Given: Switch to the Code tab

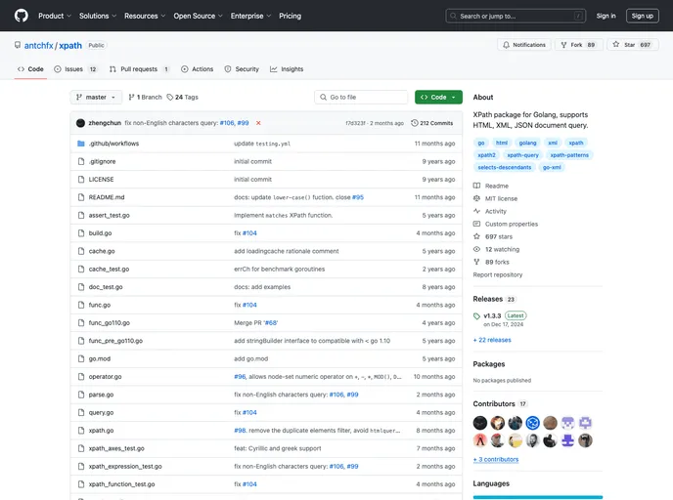Looking at the screenshot, I should 30,69.
